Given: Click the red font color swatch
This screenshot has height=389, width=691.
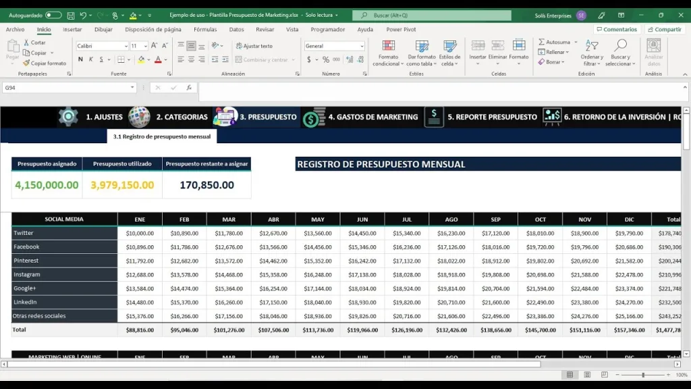Looking at the screenshot, I should 158,59.
